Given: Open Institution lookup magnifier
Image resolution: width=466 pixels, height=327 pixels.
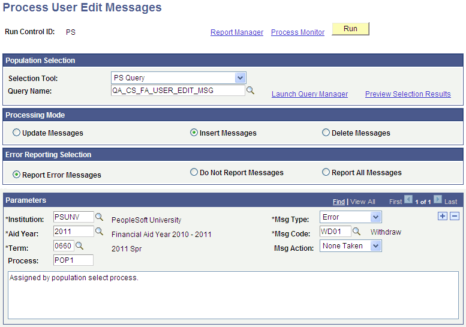Looking at the screenshot, I should tap(99, 217).
